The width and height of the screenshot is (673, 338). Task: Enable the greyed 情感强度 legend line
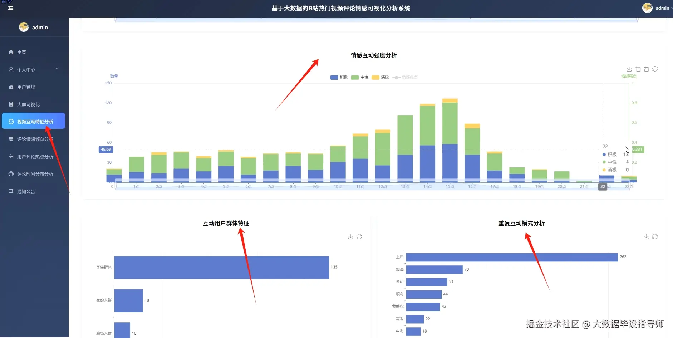tap(405, 77)
